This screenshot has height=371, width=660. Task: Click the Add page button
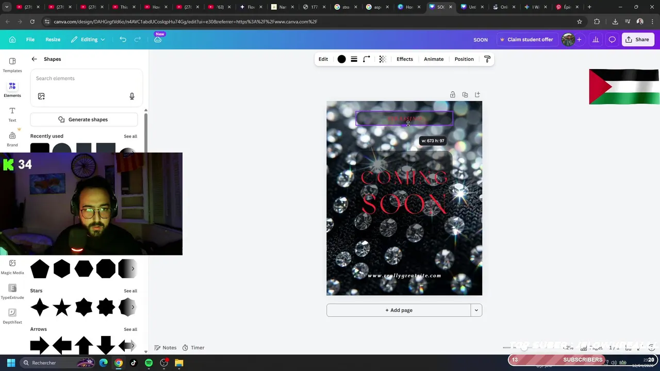pos(399,310)
